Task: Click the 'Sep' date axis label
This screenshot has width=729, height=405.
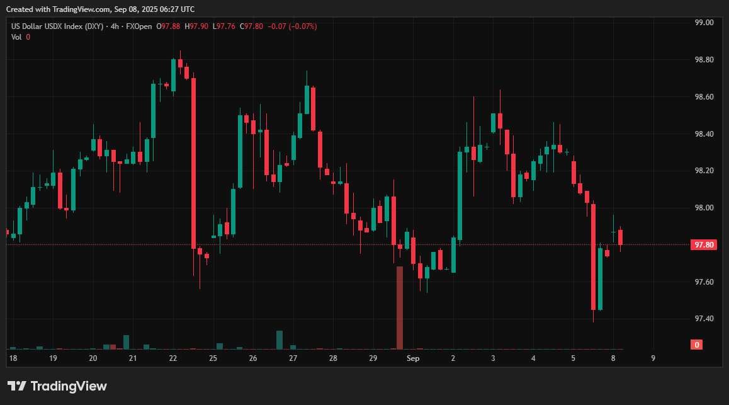Action: 413,358
